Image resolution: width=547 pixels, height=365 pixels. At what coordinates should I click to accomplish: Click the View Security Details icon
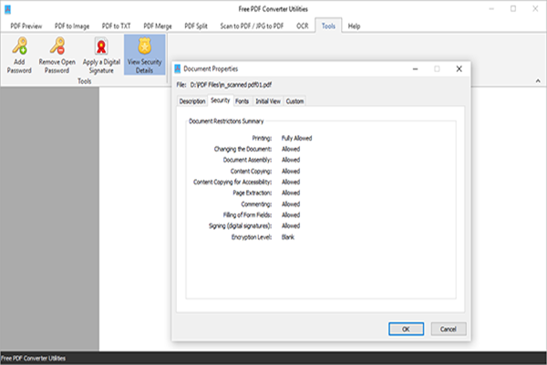point(144,47)
